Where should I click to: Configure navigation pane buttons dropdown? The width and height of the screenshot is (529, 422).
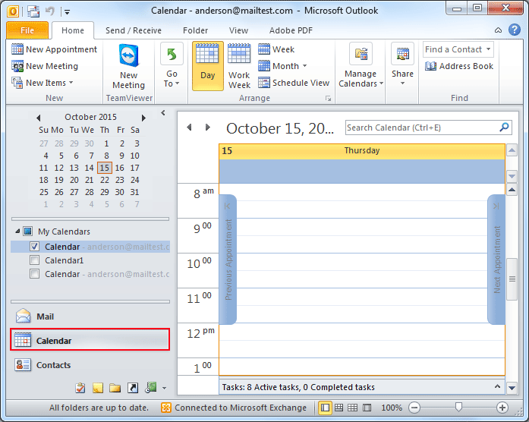(164, 389)
